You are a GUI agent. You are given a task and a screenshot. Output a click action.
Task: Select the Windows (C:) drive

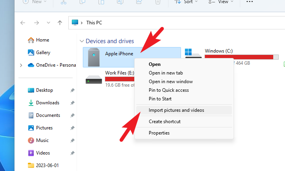232,57
